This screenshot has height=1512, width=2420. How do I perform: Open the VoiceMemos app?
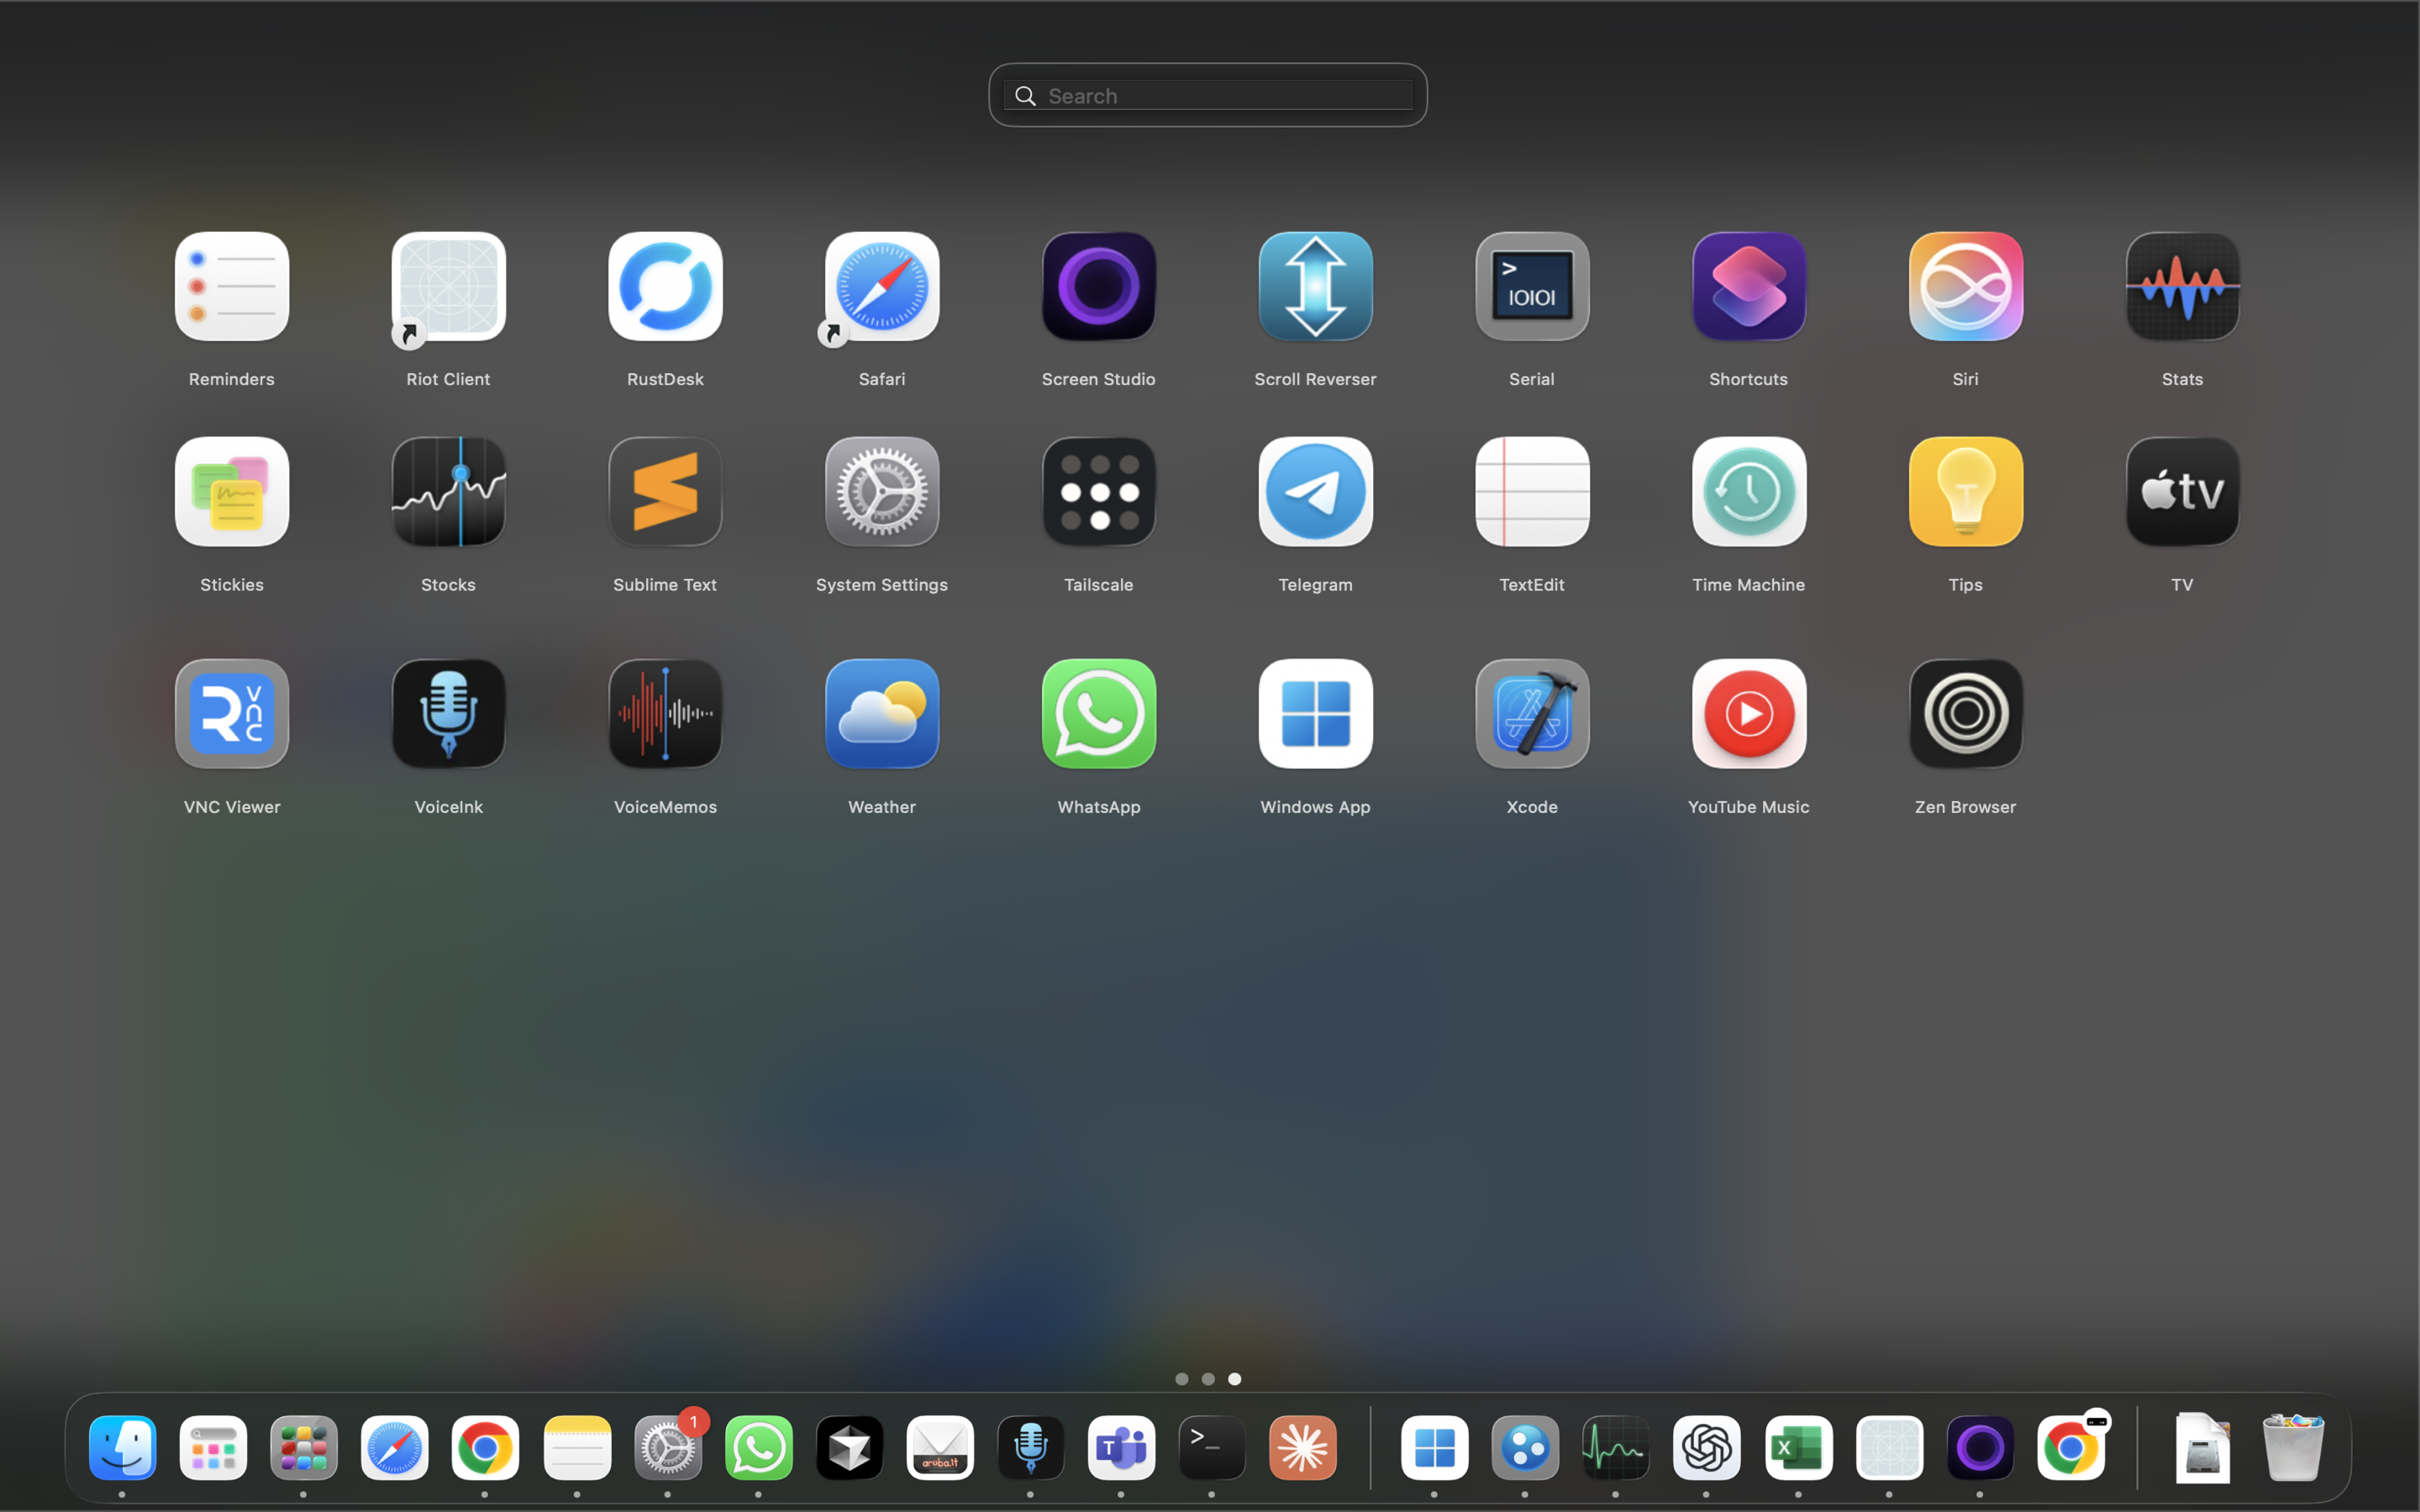(665, 714)
